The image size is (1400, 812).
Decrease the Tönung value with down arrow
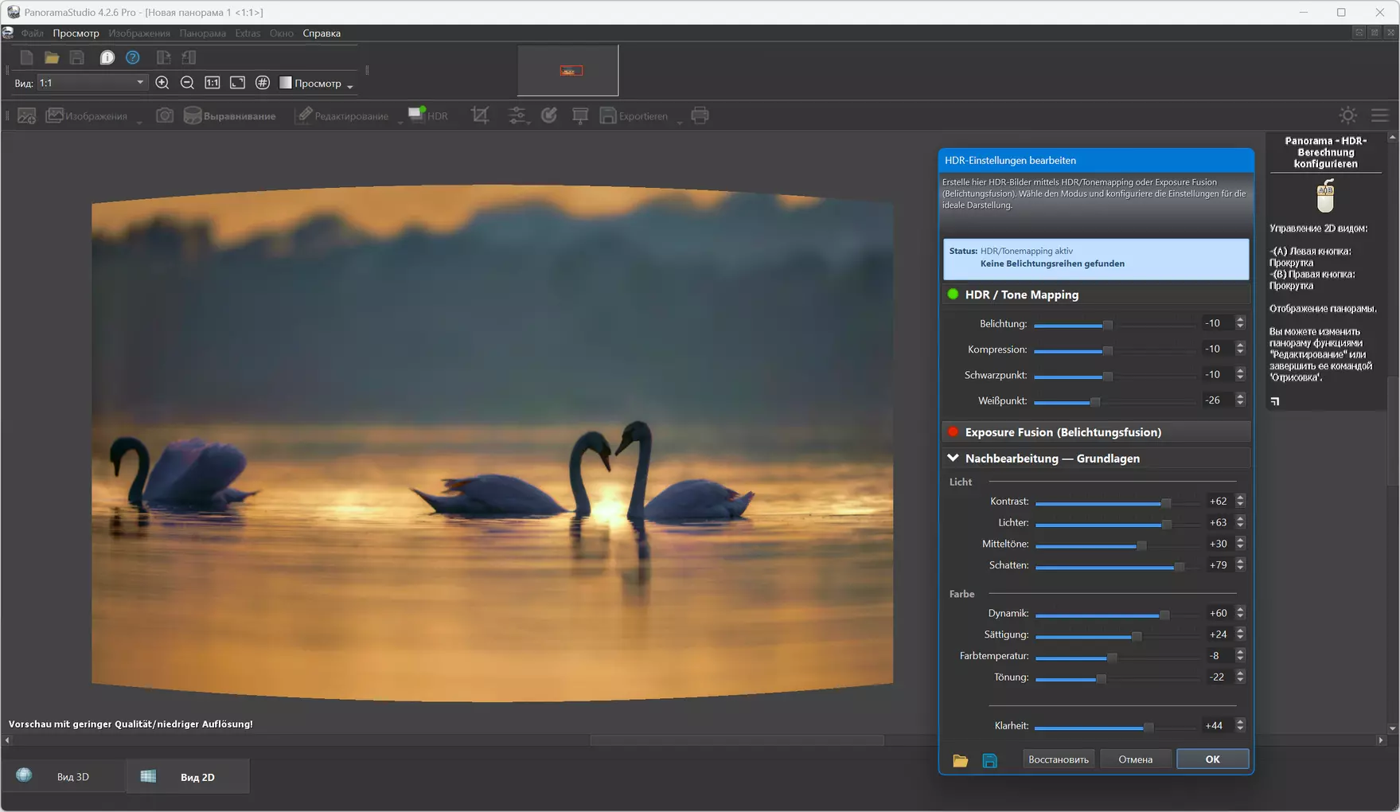pos(1240,681)
